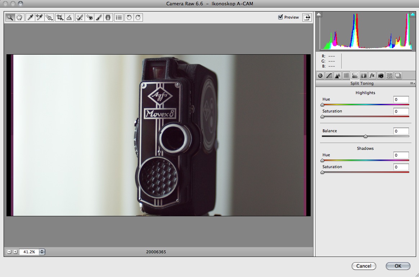The image size is (419, 277).
Task: Click the Cancel button
Action: (364, 266)
